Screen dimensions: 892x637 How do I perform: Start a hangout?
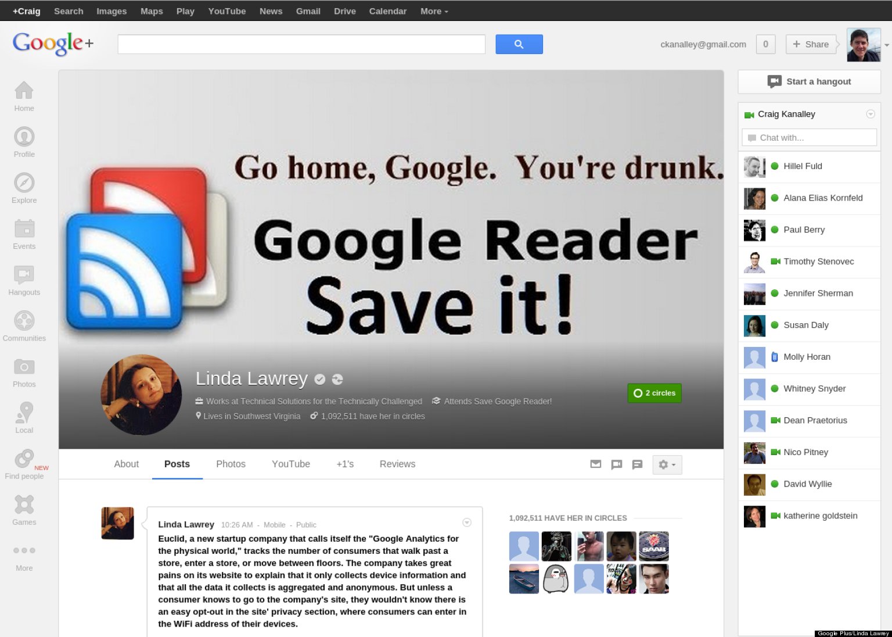click(809, 81)
